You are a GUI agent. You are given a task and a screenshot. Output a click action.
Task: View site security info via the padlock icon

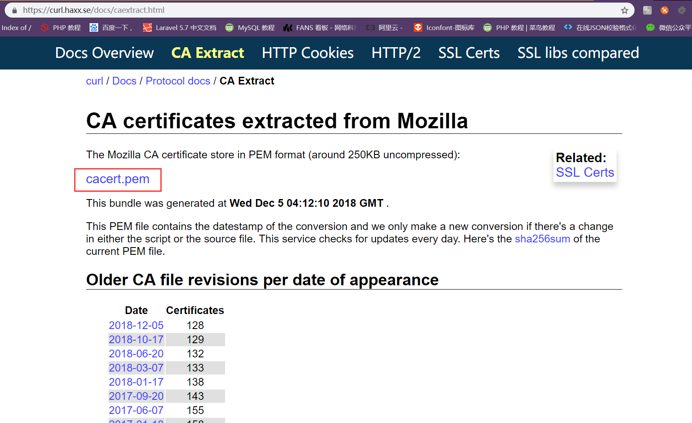click(x=14, y=10)
